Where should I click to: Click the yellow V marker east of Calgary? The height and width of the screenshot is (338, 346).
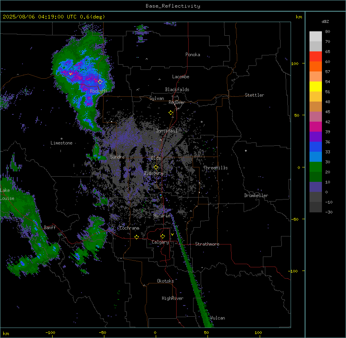[x=172, y=234]
